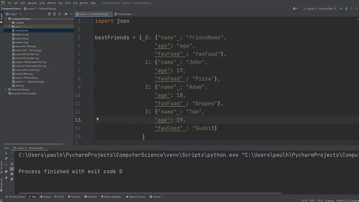Viewport: 359px width, 202px height.
Task: Collapse code fold marker at line 6
Action: pos(93,62)
